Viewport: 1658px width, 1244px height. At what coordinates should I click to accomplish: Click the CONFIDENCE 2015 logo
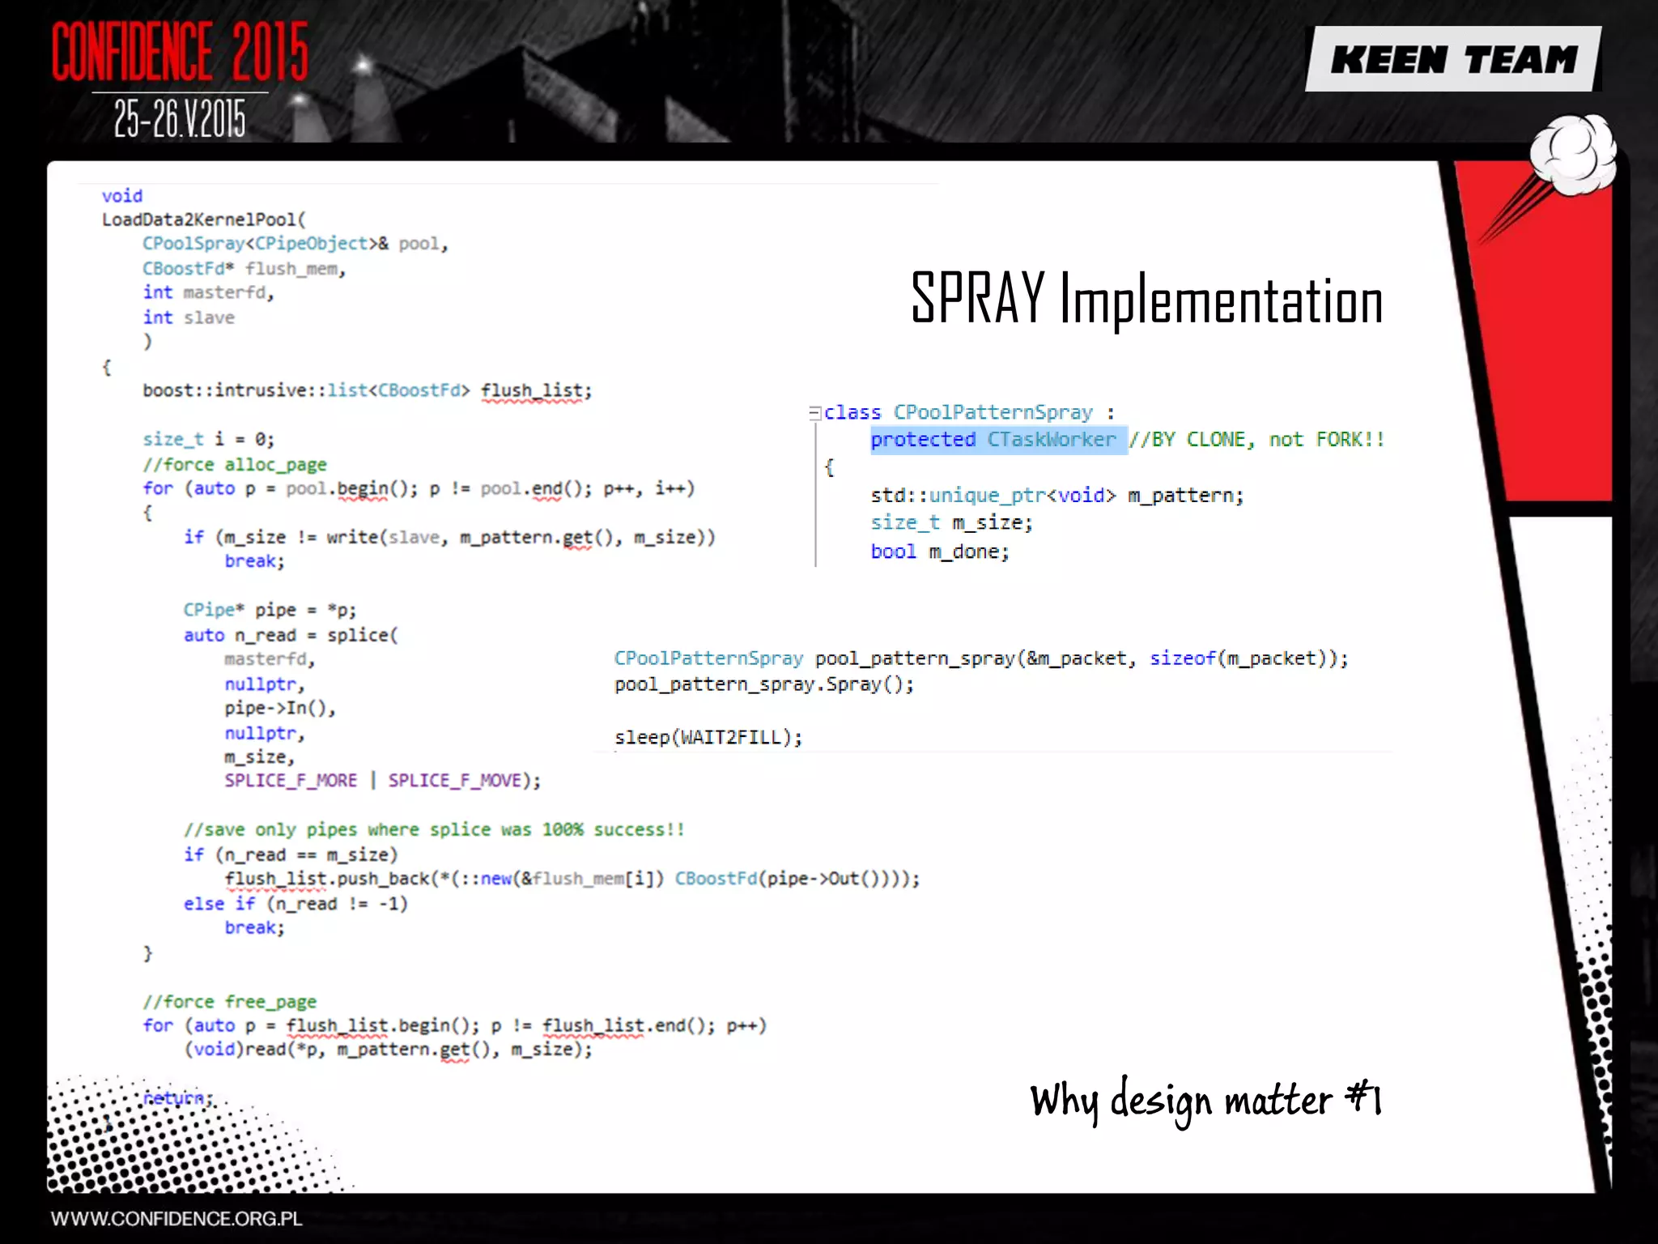[180, 51]
